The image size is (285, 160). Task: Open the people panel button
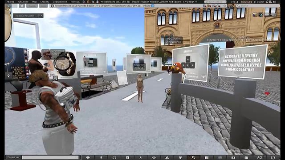click(x=167, y=157)
